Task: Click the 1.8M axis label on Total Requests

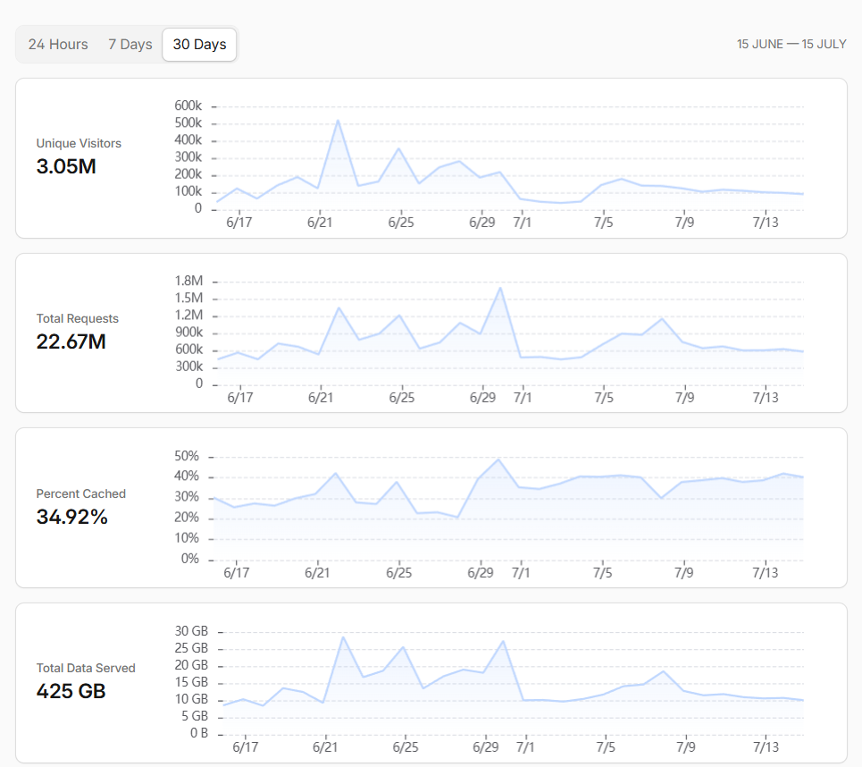Action: [x=188, y=281]
